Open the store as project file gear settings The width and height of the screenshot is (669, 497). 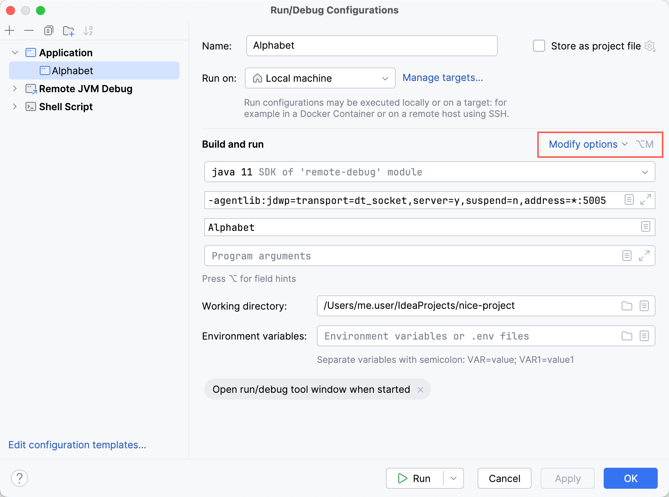click(x=651, y=46)
